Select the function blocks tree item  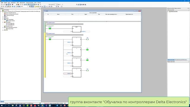click(9, 26)
